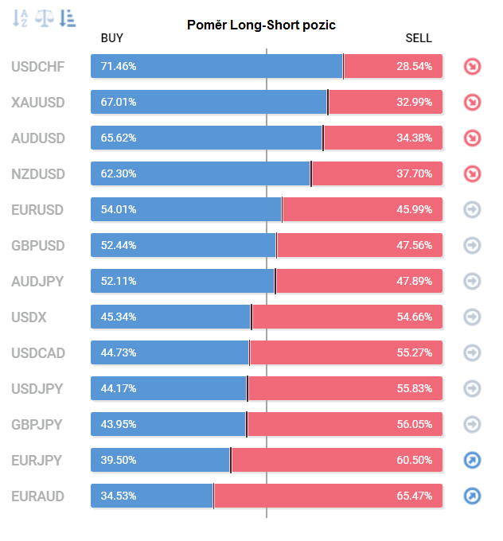Click NZDUSD red down-arrow trend icon
The width and height of the screenshot is (503, 541).
pyautogui.click(x=473, y=173)
